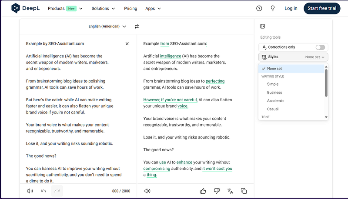Click the underlined word 'compromising'
The height and width of the screenshot is (199, 348).
click(157, 169)
